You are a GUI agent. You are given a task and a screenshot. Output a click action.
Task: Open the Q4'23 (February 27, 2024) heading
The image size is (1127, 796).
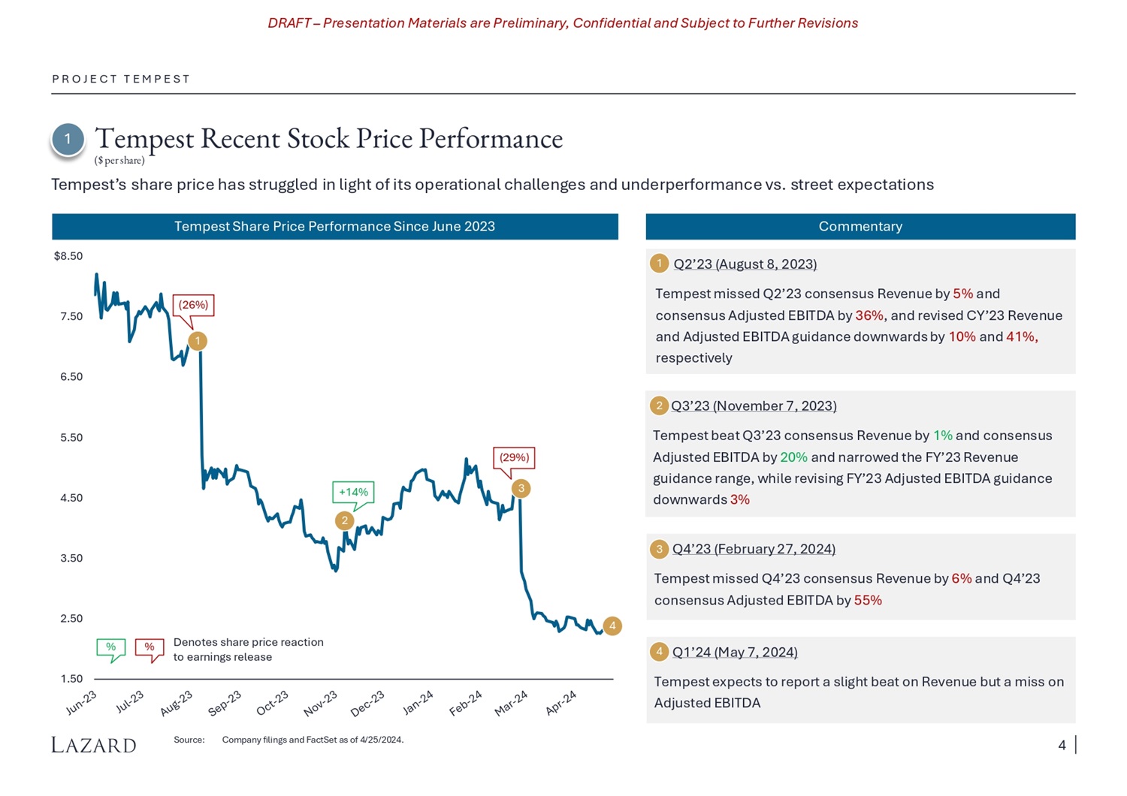[x=754, y=549]
